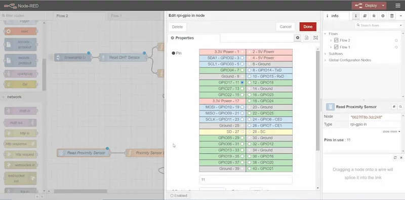Select pin GPIO22 - 15 radio
This screenshot has width=405, height=200.
coord(242,95)
